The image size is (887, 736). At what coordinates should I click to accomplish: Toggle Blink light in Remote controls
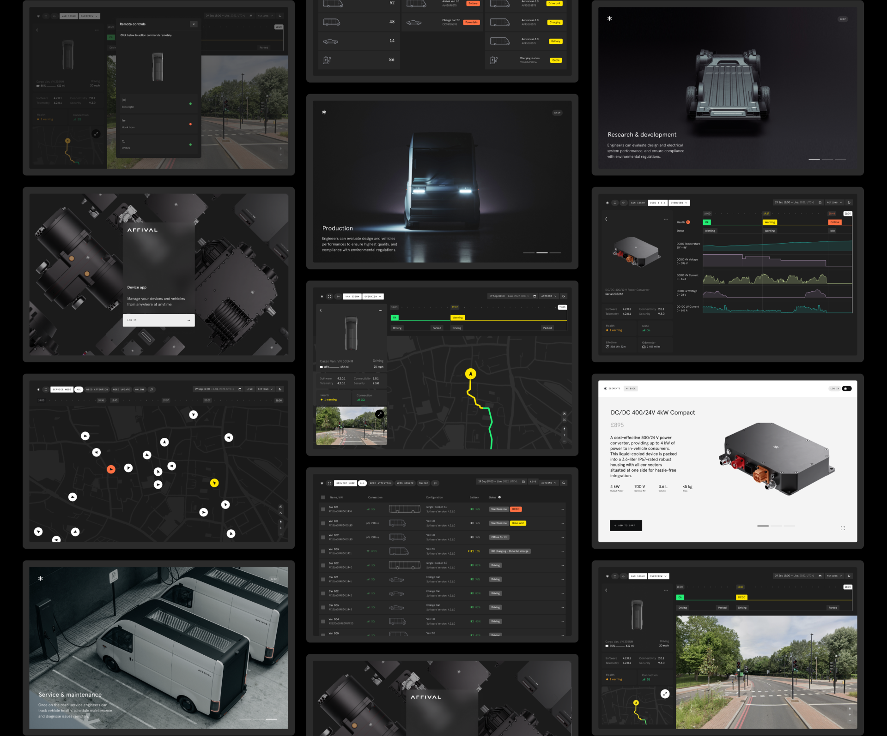pos(190,104)
